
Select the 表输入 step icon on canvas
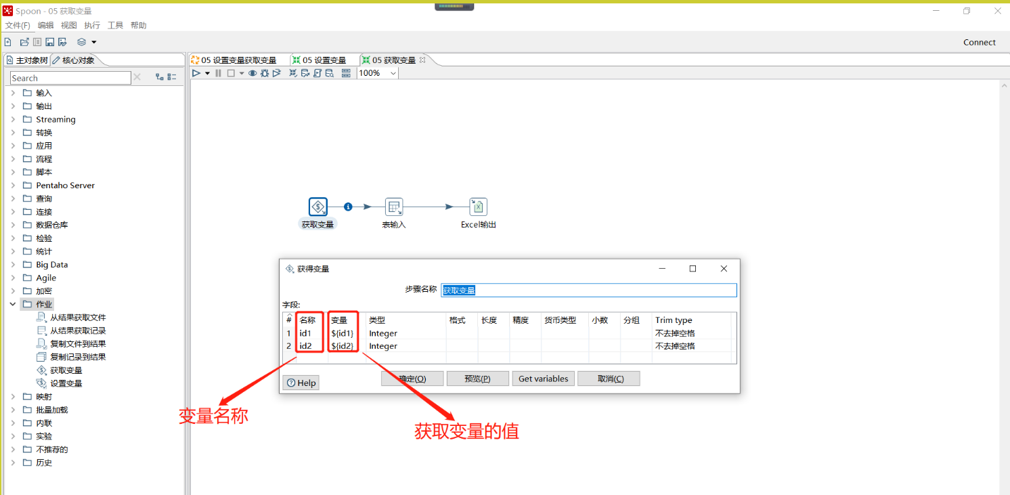[x=394, y=207]
